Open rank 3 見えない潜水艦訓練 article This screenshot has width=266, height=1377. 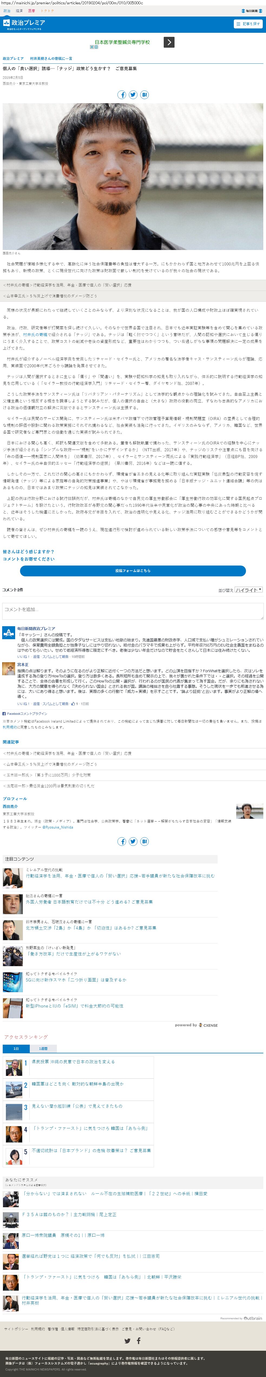pyautogui.click(x=77, y=1105)
